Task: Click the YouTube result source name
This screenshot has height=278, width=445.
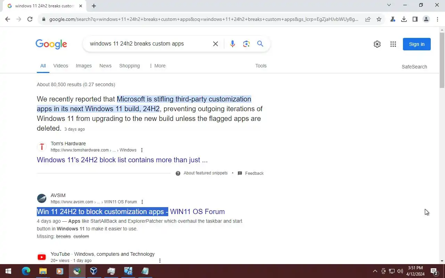Action: pyautogui.click(x=103, y=254)
